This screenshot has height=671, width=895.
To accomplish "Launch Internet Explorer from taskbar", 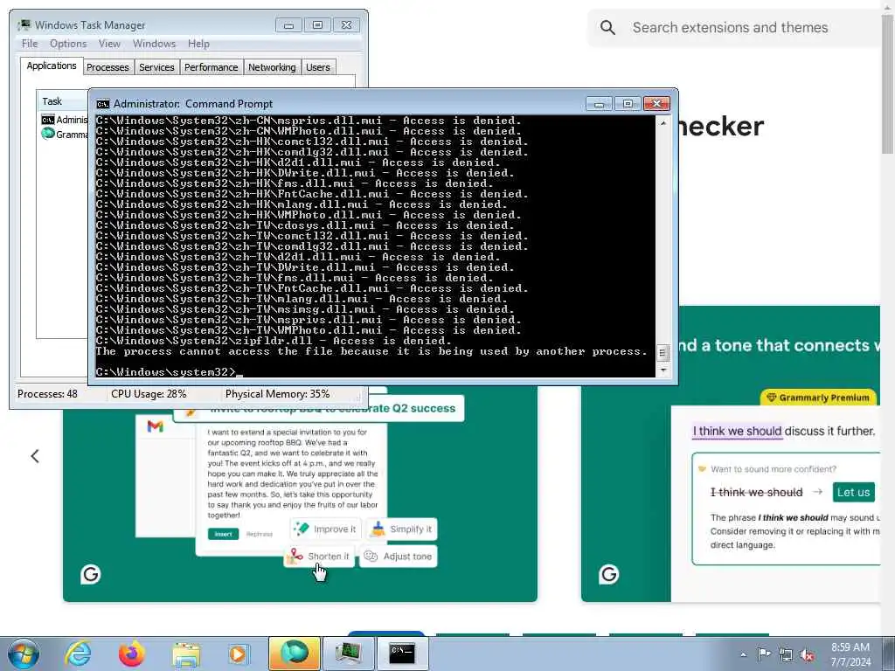I will pos(78,654).
